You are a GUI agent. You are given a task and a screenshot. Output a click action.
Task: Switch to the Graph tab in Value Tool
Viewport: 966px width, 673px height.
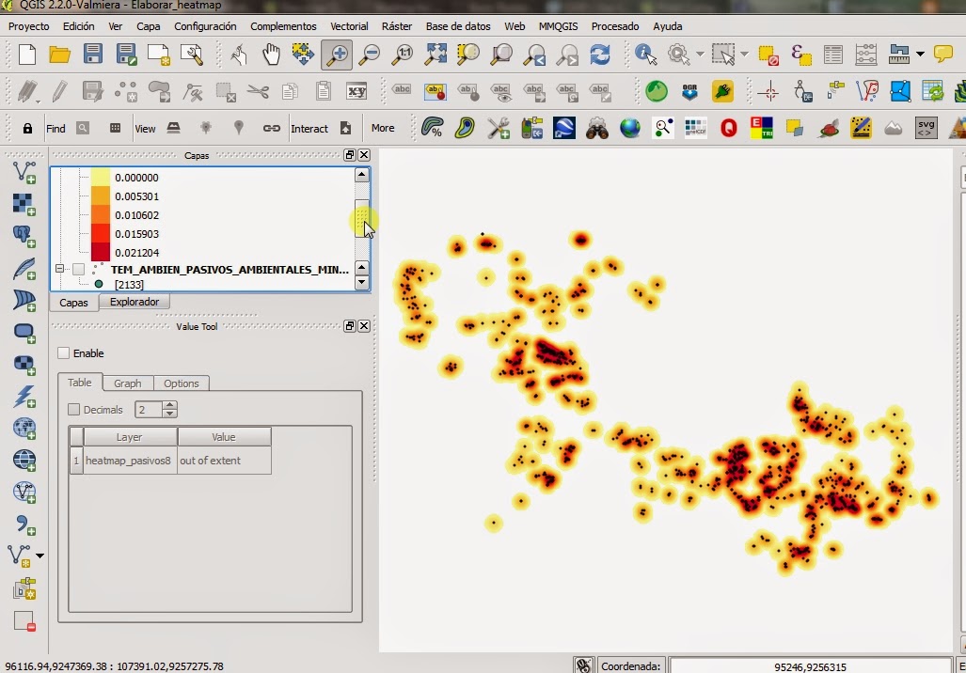click(128, 383)
